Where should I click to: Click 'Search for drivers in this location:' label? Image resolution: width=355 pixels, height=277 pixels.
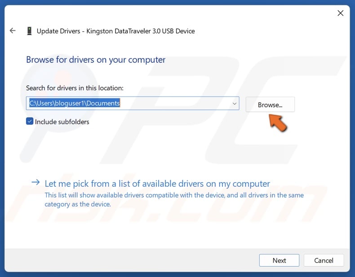pyautogui.click(x=75, y=88)
